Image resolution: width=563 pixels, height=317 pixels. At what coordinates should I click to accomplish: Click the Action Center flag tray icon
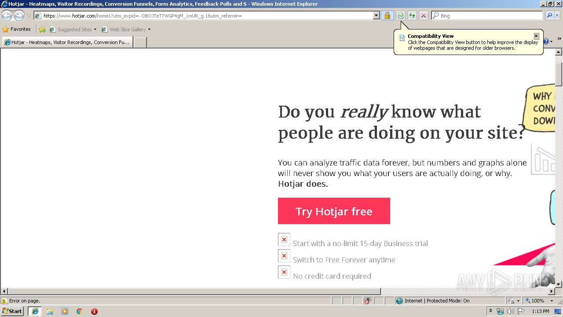pos(521,311)
